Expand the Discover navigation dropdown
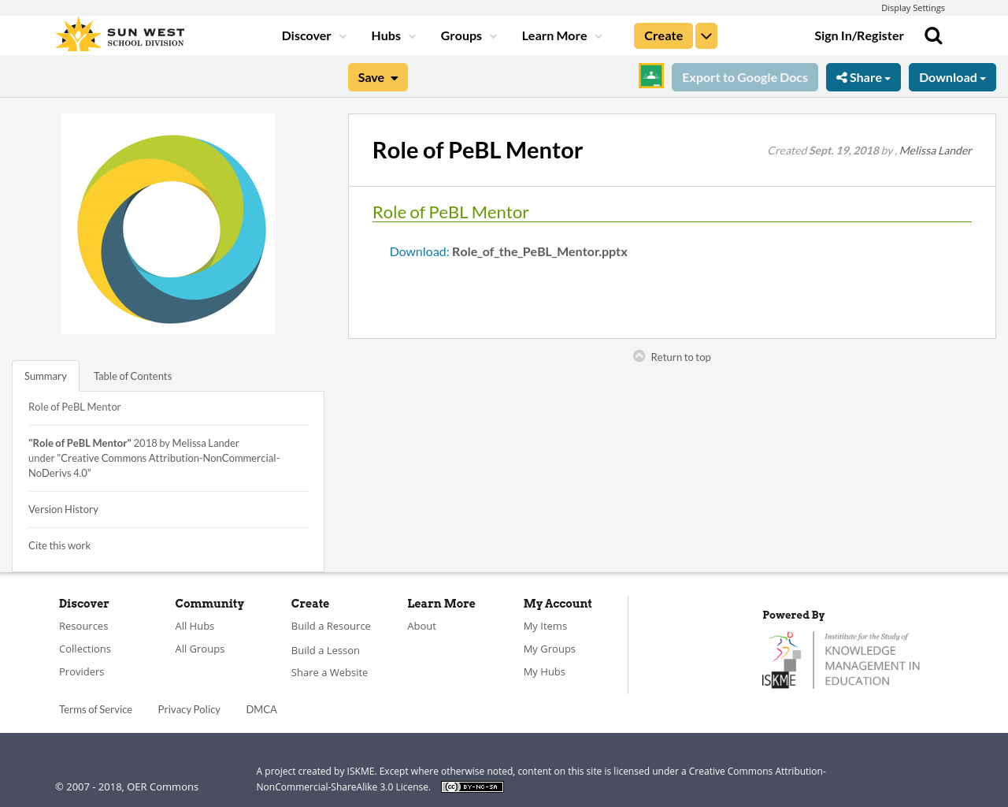 (x=311, y=35)
